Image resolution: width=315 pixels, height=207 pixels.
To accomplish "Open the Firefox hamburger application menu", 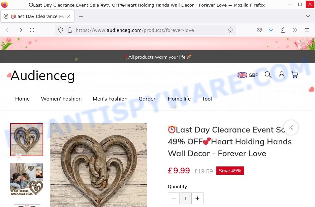I will [x=306, y=30].
